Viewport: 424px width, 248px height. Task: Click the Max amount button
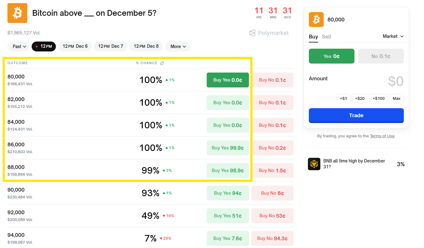(x=396, y=98)
